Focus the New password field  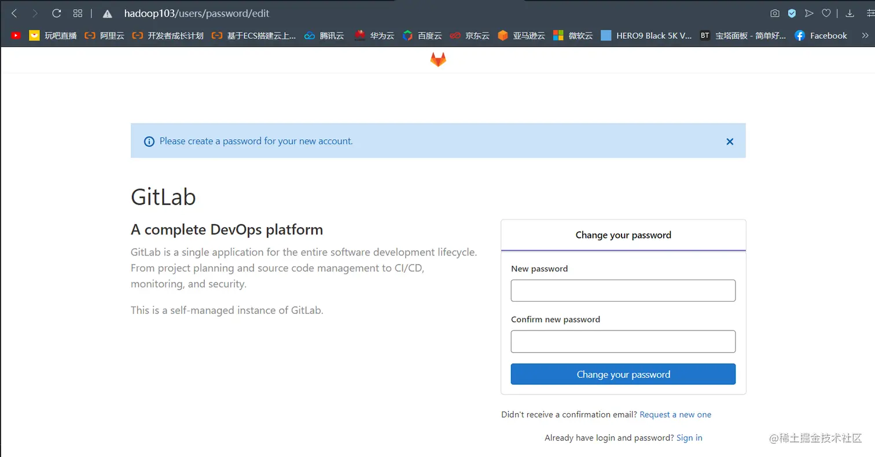[x=623, y=291]
